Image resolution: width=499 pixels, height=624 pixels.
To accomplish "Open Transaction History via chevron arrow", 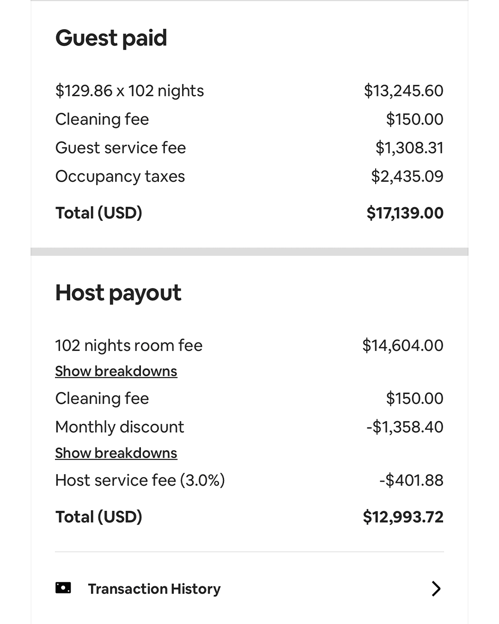I will coord(436,588).
